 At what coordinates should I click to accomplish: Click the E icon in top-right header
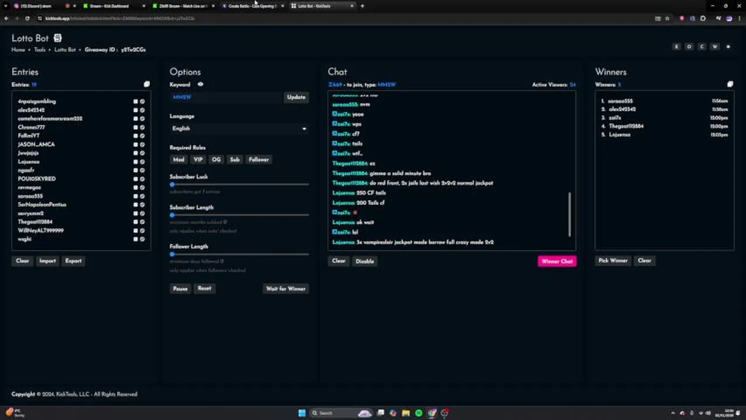tap(677, 47)
